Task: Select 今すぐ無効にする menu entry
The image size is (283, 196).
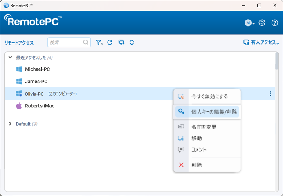Action: pyautogui.click(x=207, y=96)
